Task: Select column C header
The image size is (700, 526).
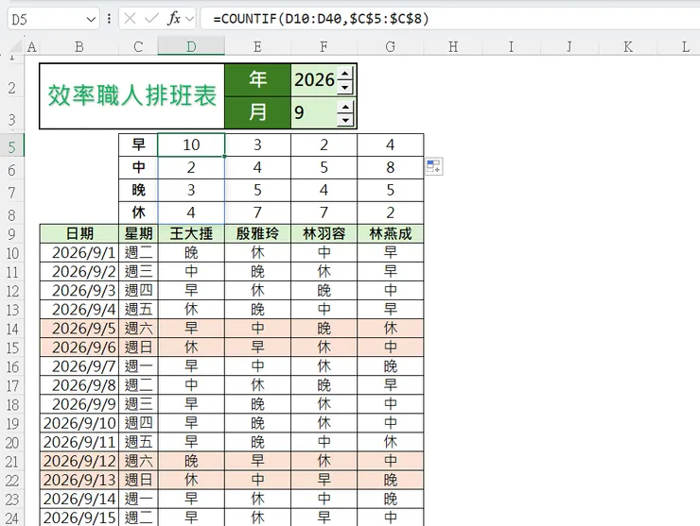Action: pos(138,46)
